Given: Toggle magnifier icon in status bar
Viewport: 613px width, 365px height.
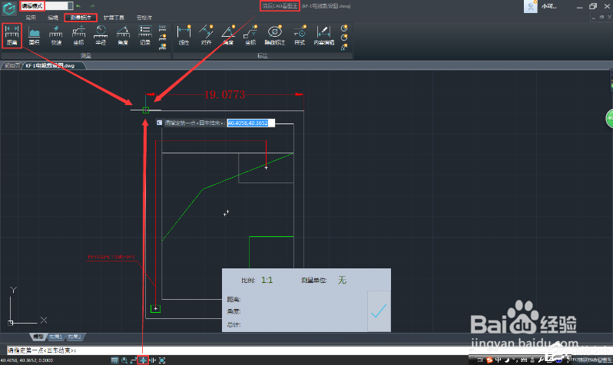Looking at the screenshot, I should 124,360.
